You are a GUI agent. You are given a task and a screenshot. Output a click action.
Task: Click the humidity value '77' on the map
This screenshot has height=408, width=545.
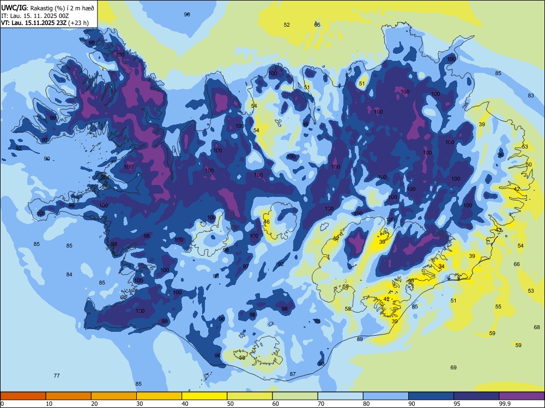pos(57,375)
